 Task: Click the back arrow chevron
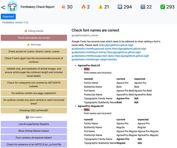click(x=3, y=7)
